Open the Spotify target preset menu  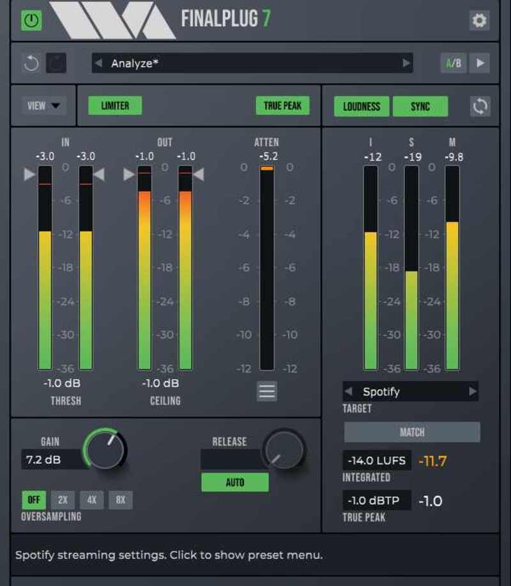410,392
